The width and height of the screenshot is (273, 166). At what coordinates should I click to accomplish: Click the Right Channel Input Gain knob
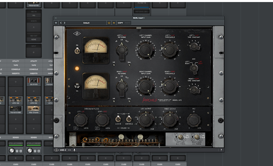[146, 86]
